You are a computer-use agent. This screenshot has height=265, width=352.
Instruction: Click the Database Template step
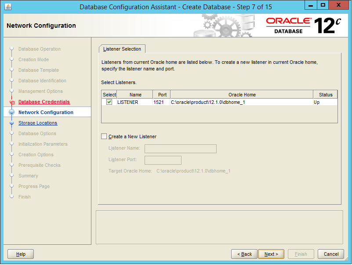[x=39, y=70]
